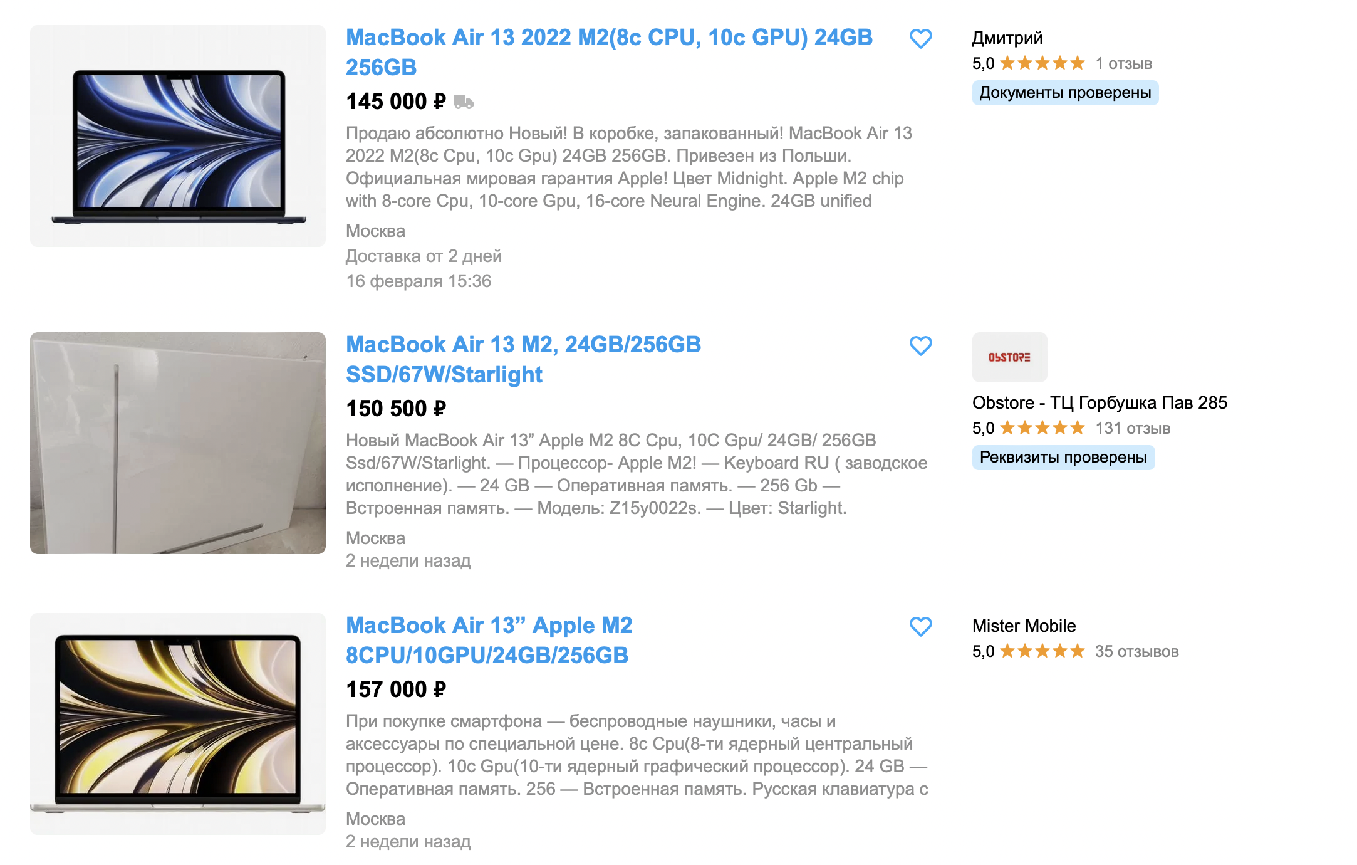This screenshot has width=1357, height=865.
Task: Open Obstore - ТЦ Горбушка seller profile
Action: (1100, 402)
